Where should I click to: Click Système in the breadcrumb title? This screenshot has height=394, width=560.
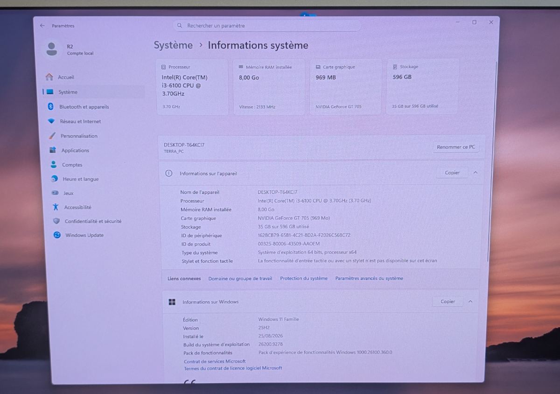click(173, 45)
